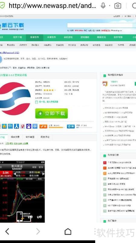
Task: Click the blue thumbs-down vote button
Action: coord(71,126)
